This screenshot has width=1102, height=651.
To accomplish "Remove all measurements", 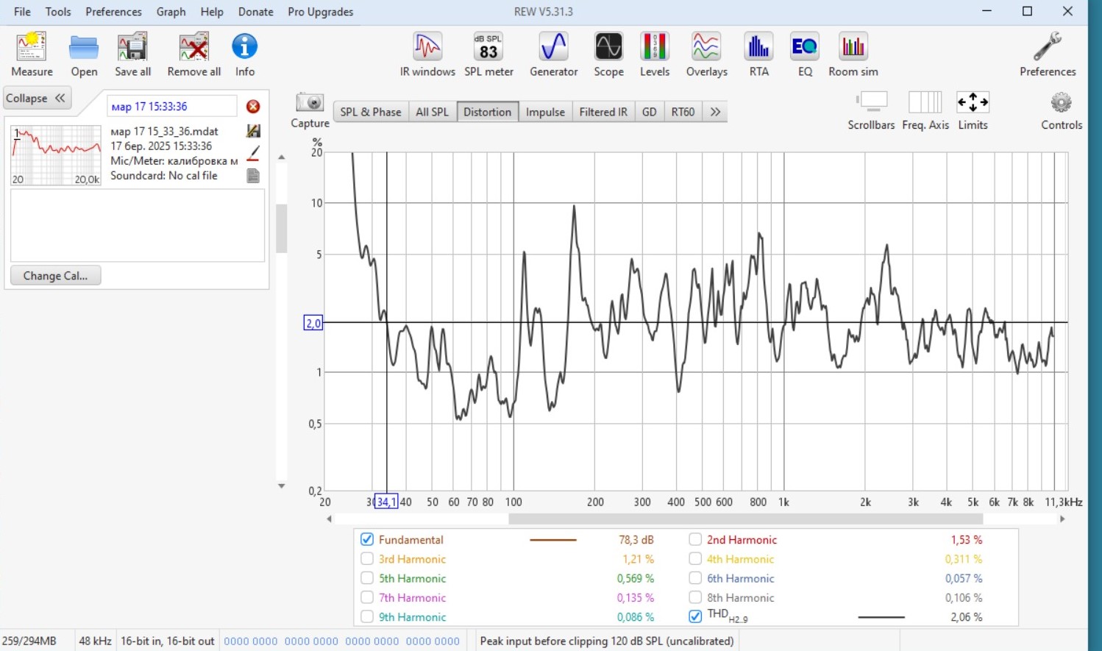I will (194, 49).
